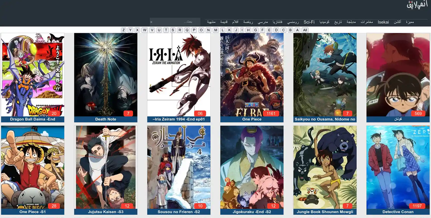Viewport: 431px width, 218px height.
Task: Click the 1161 episode badge on One Piece
Action: [x=271, y=113]
